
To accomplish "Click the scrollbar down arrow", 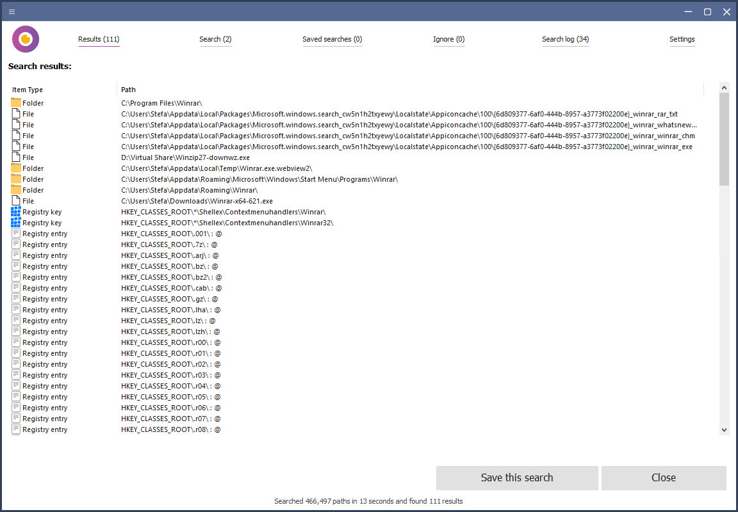I will [724, 429].
